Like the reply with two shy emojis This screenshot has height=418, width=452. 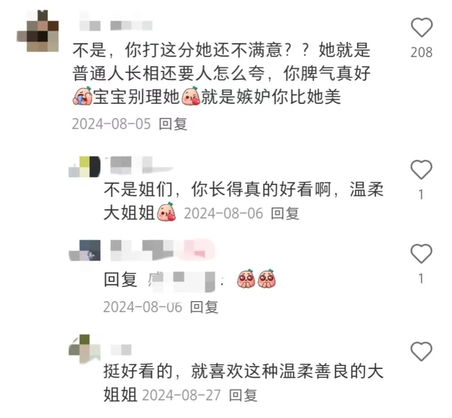pos(421,253)
